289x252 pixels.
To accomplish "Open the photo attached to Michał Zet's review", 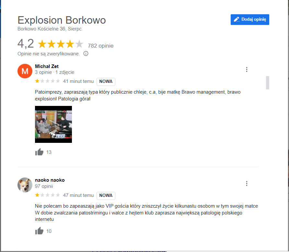I will point(53,124).
